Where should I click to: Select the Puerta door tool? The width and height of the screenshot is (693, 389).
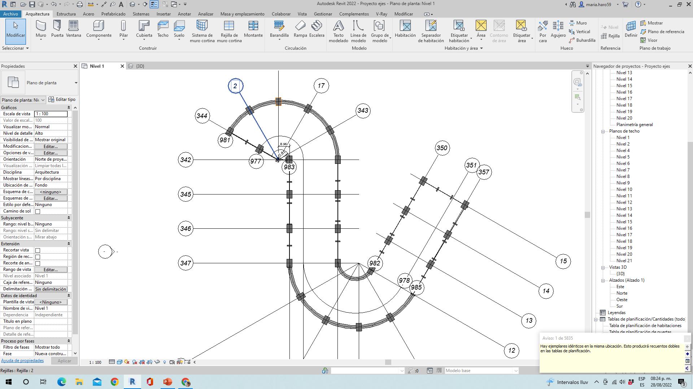tap(57, 29)
